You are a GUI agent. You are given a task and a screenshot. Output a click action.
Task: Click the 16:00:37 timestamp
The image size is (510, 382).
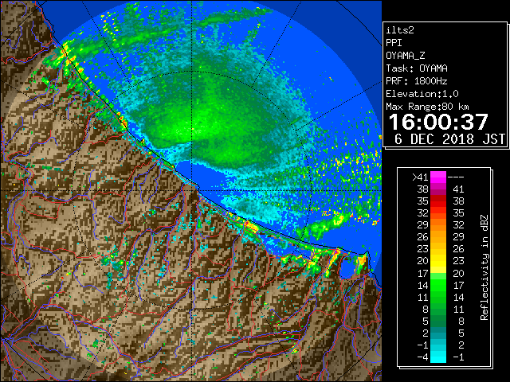click(438, 122)
